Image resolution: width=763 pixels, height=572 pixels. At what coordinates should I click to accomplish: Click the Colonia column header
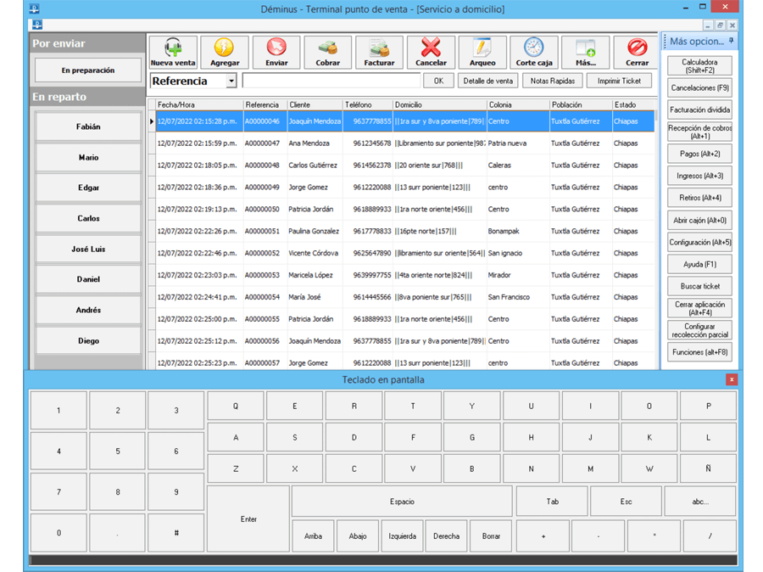point(518,104)
